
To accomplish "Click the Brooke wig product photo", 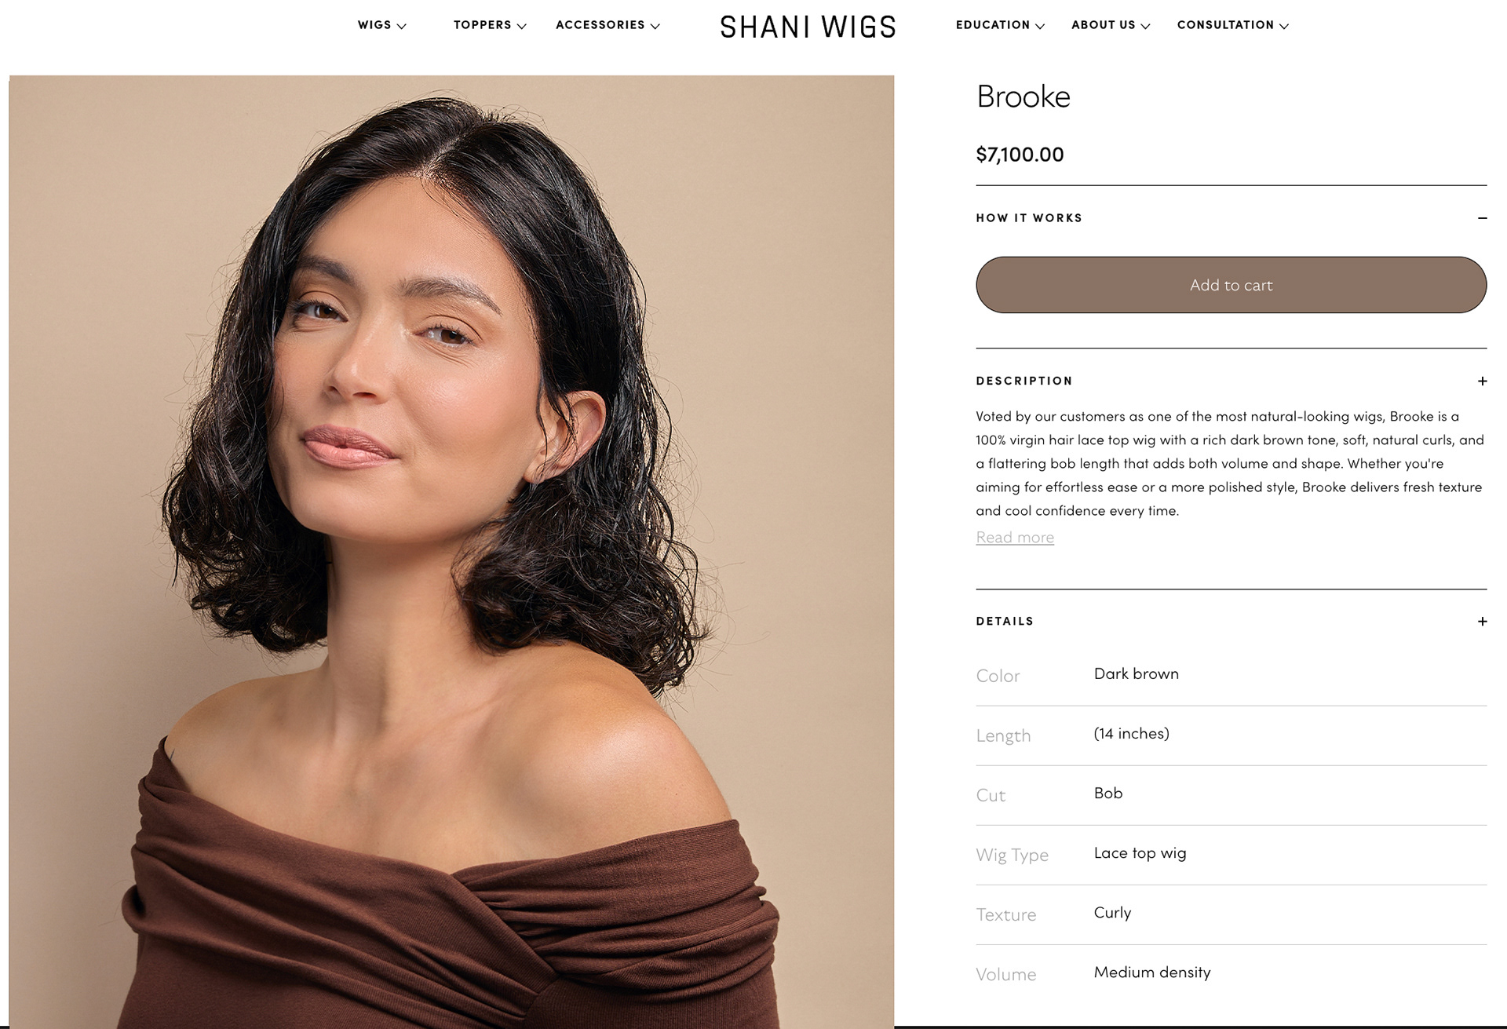I will [451, 552].
